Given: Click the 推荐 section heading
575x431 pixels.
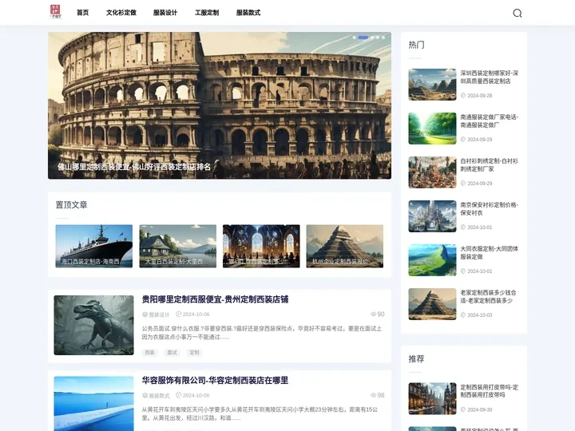Looking at the screenshot, I should click(x=417, y=359).
